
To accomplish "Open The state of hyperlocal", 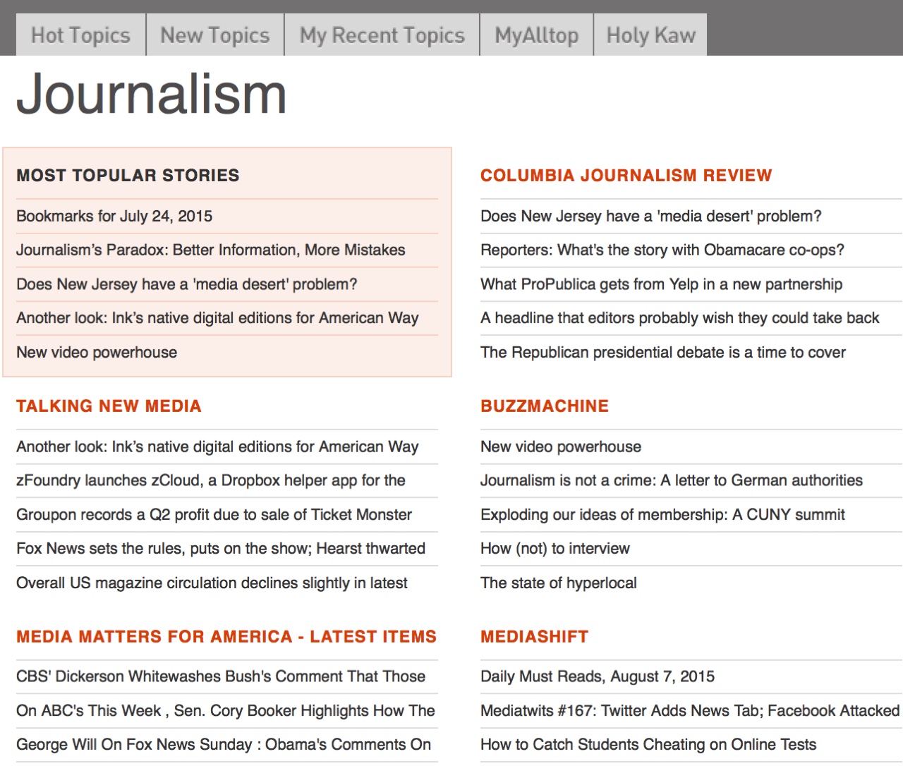I will coord(559,583).
